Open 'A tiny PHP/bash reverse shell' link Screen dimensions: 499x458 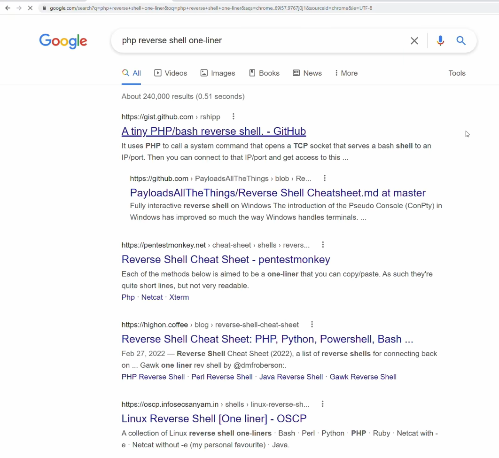(213, 131)
